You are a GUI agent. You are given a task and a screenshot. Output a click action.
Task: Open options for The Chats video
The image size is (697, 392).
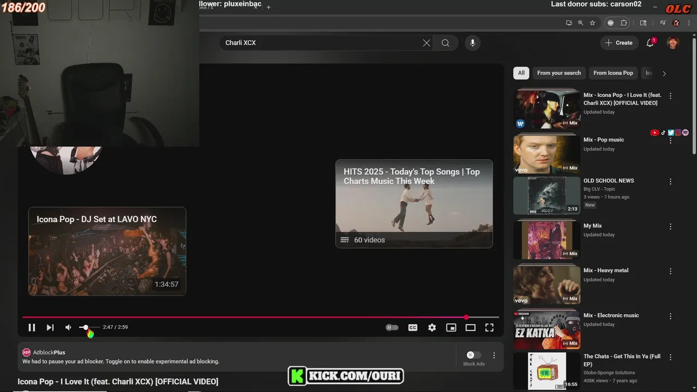click(x=670, y=357)
